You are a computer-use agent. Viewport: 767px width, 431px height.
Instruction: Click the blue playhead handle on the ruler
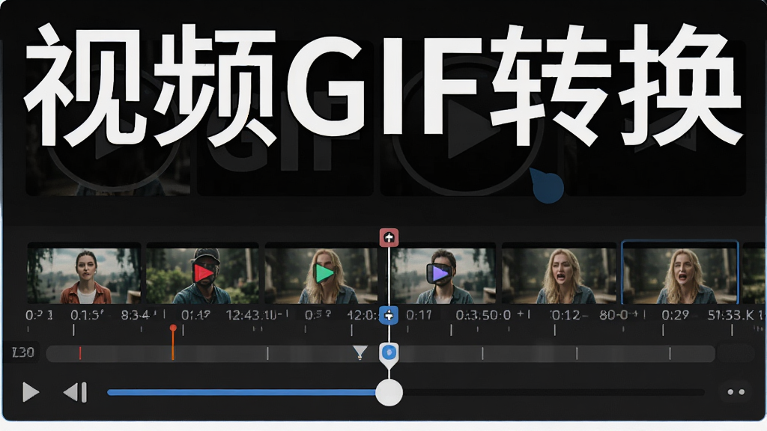point(389,315)
